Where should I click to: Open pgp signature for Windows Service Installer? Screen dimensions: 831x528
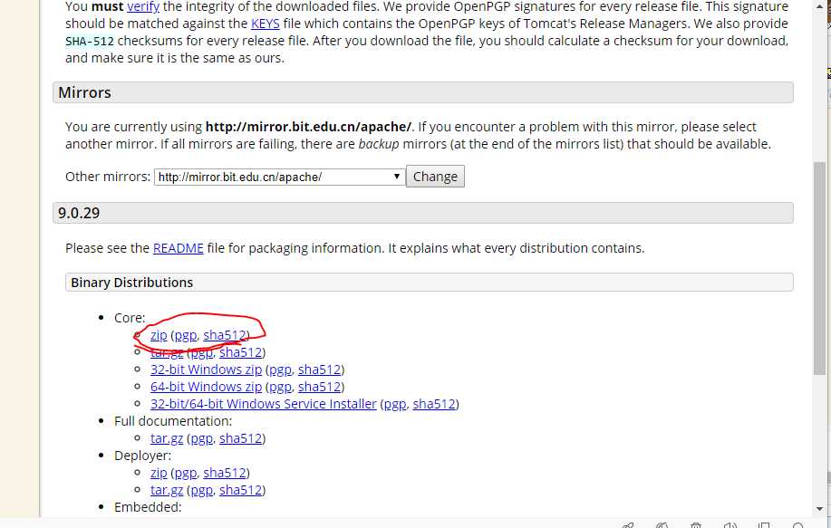[x=395, y=405]
